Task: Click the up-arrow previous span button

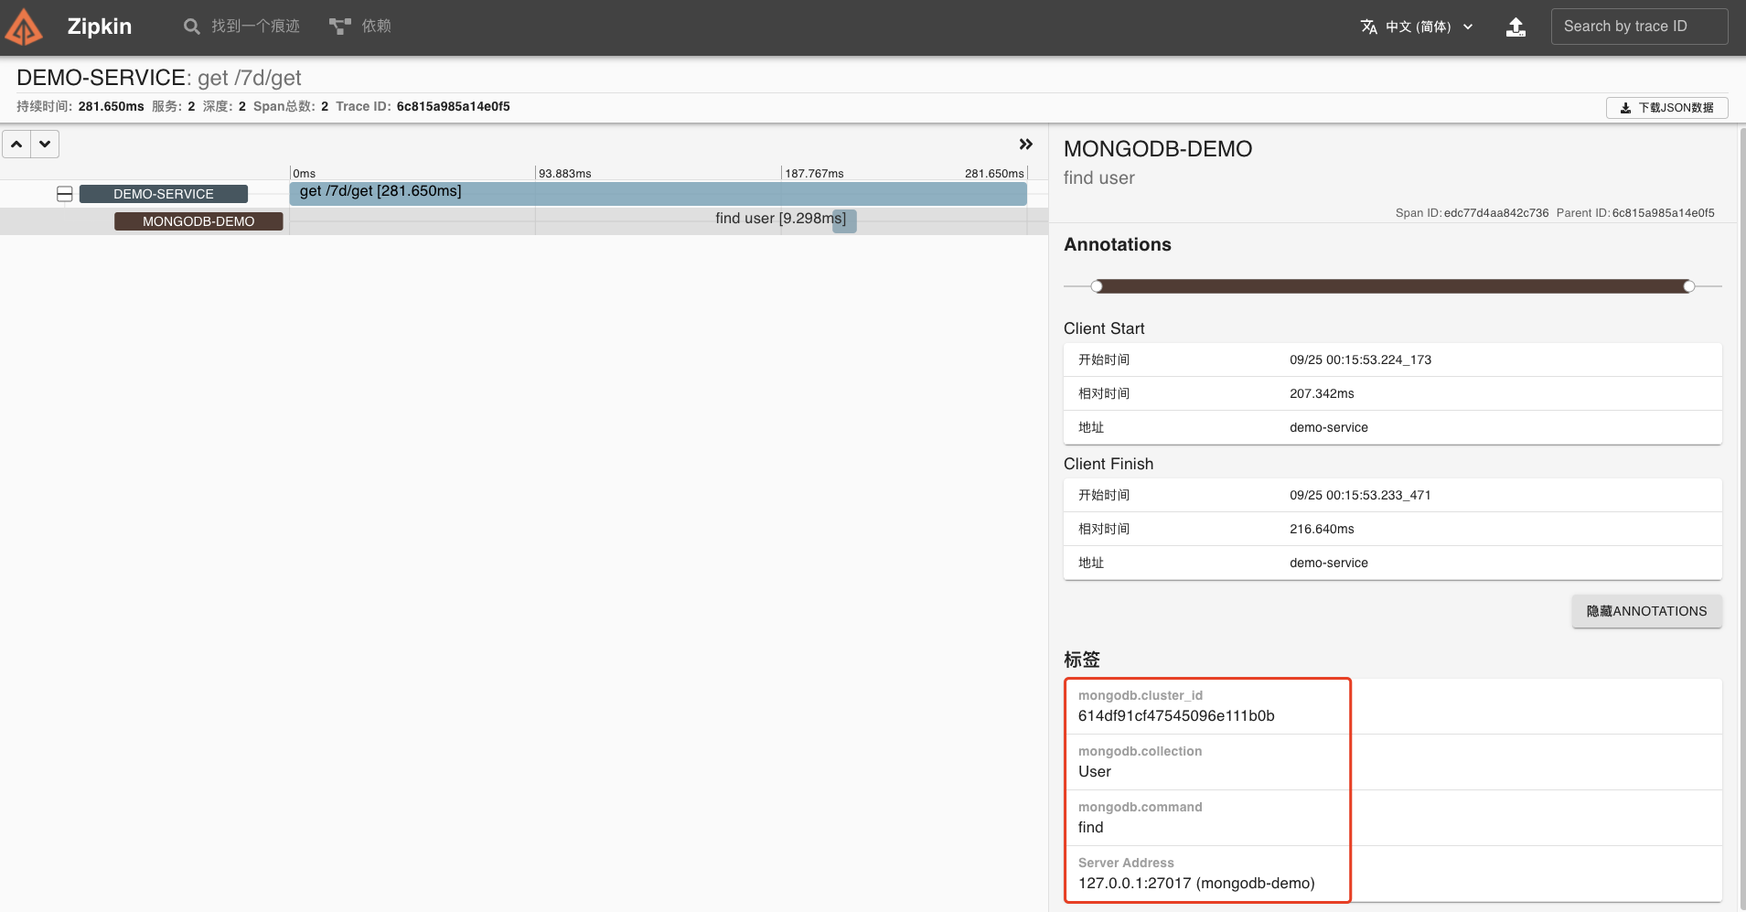Action: tap(16, 145)
